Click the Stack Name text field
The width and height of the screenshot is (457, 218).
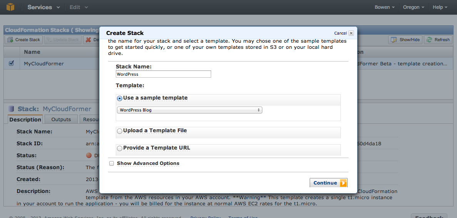click(x=163, y=74)
